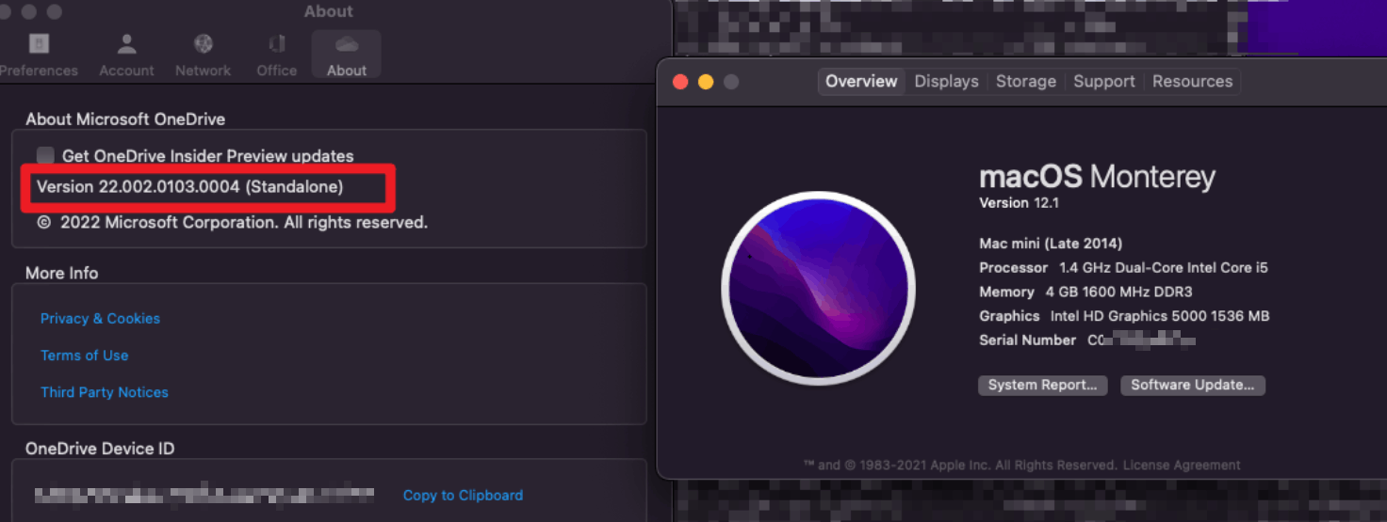Click the OneDrive version number text

point(189,187)
